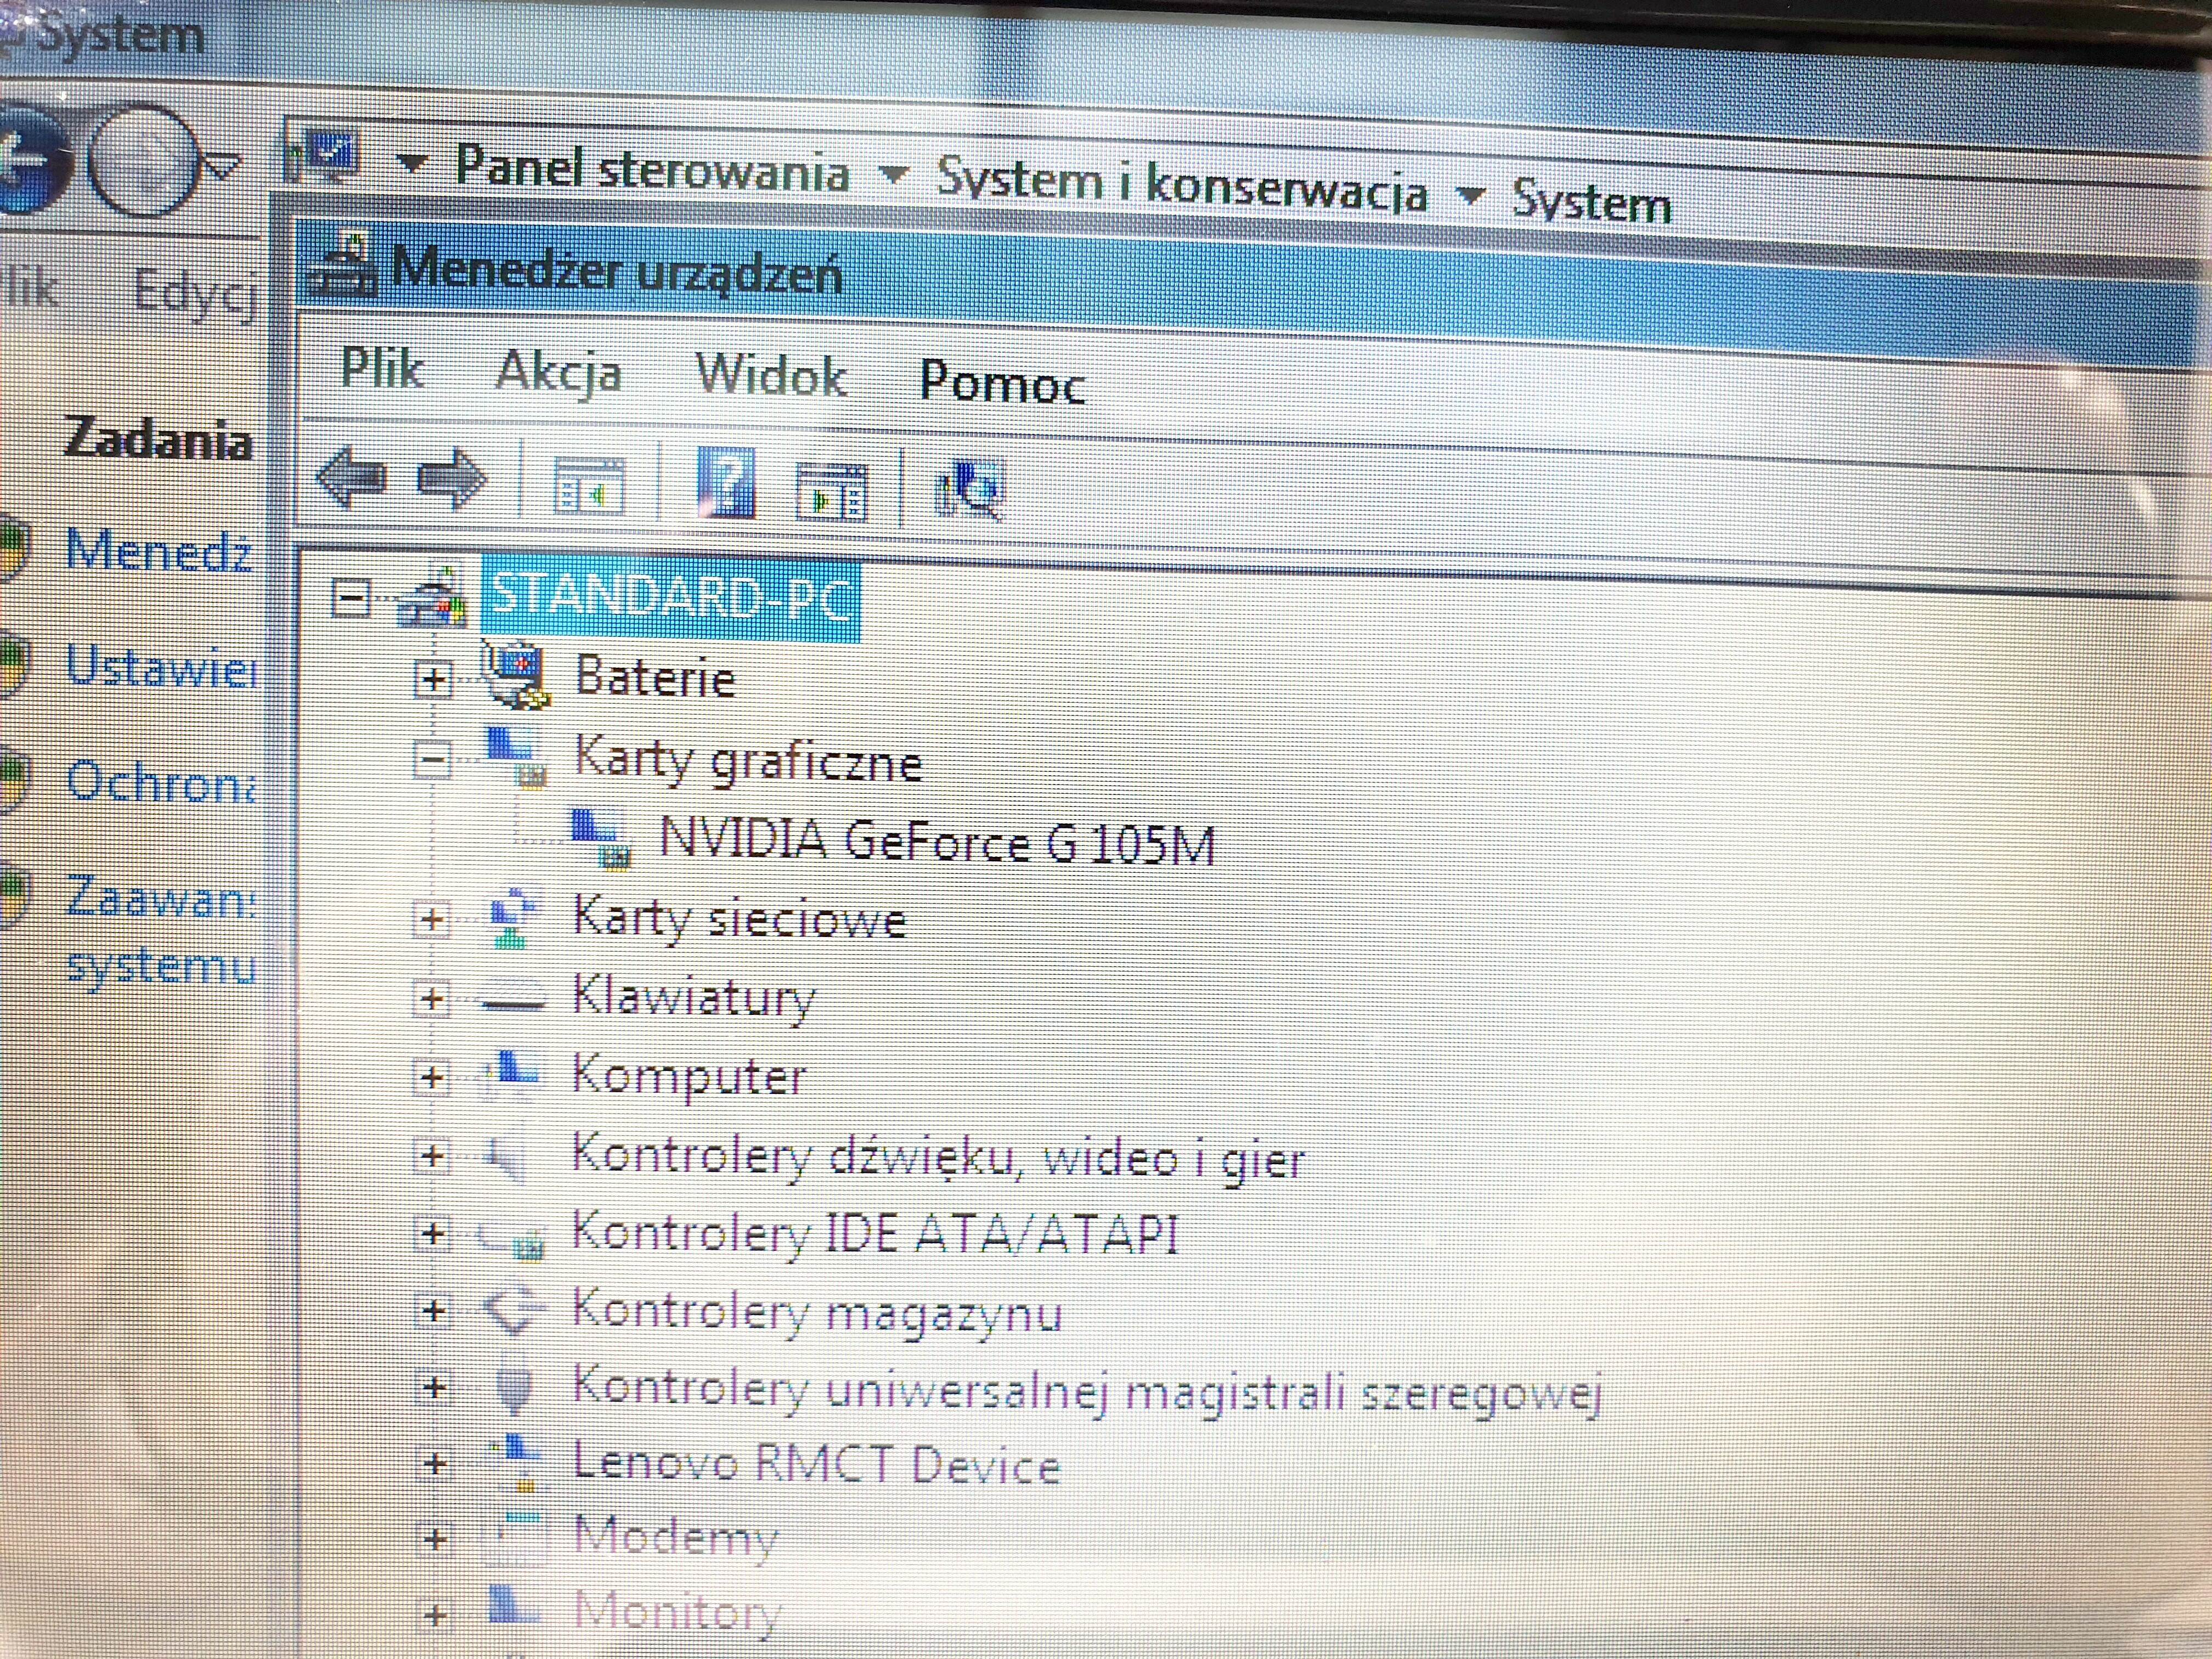Image resolution: width=2212 pixels, height=1659 pixels.
Task: Collapse the Karty graficzne node
Action: click(432, 758)
